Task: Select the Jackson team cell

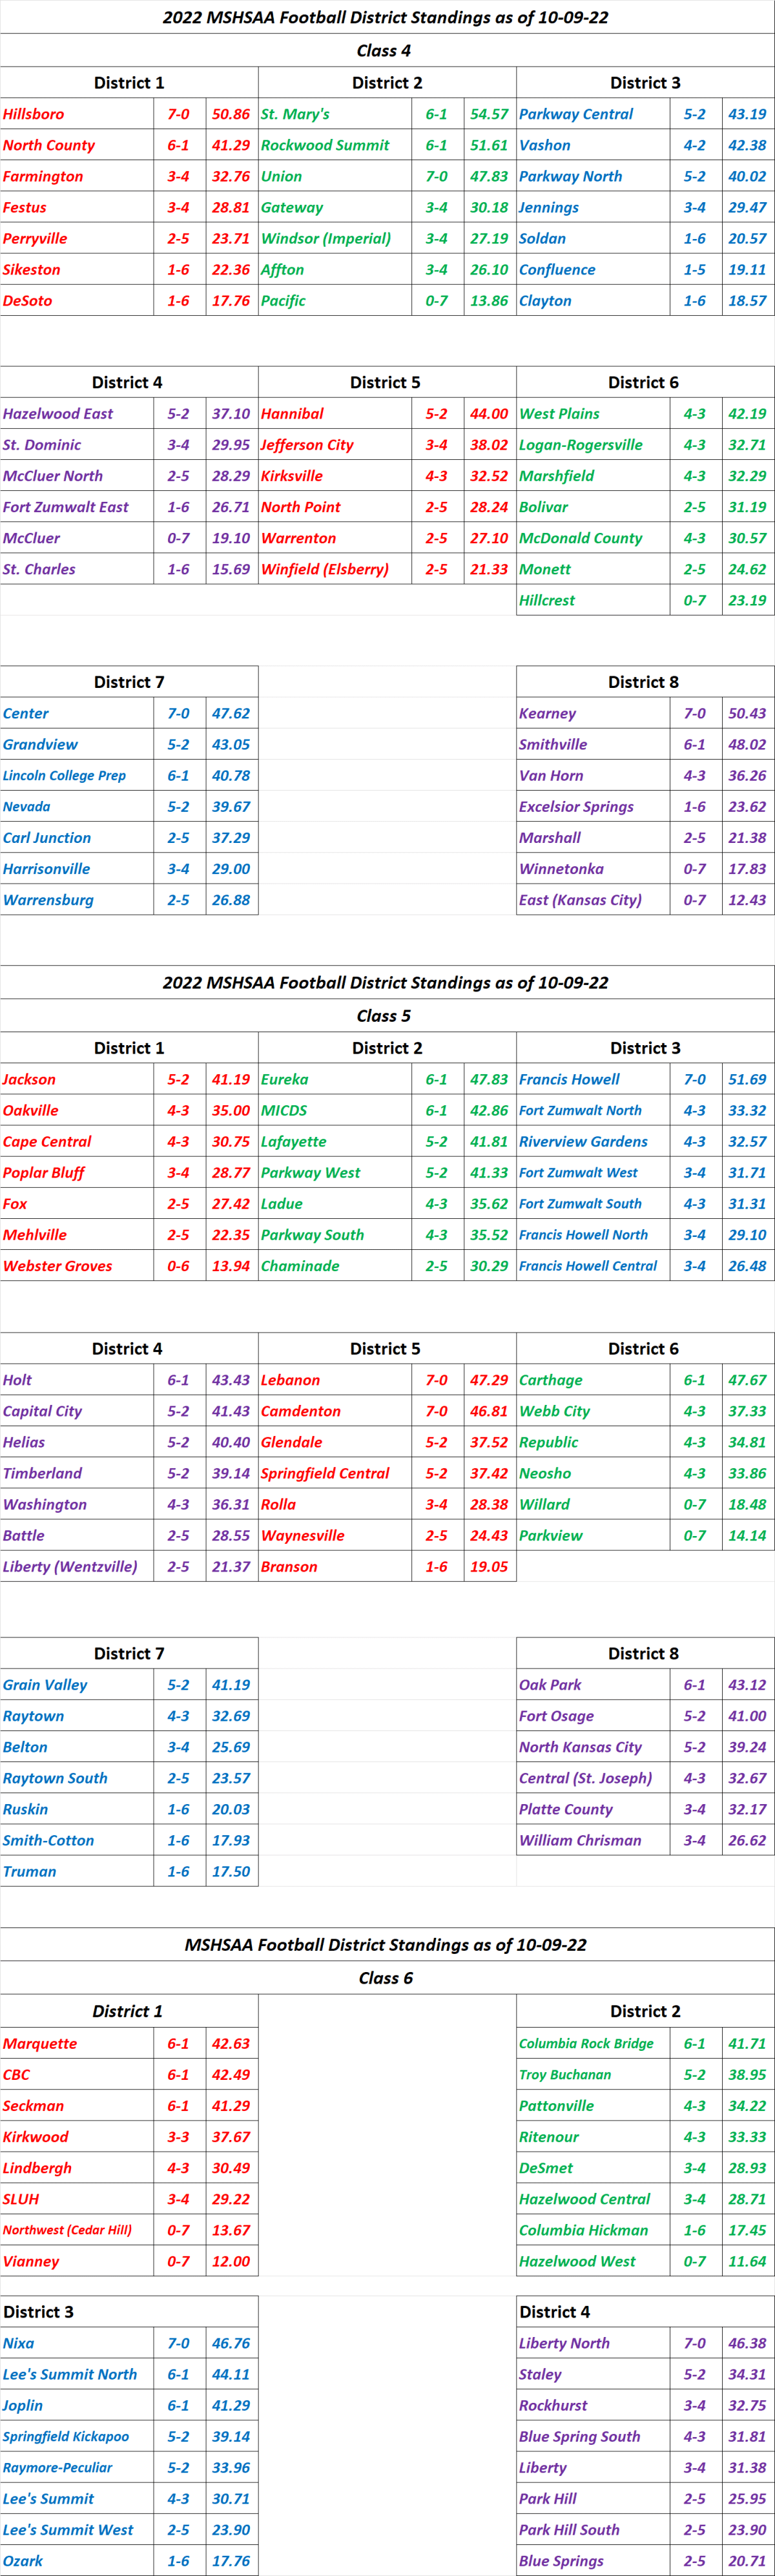Action: click(77, 1079)
